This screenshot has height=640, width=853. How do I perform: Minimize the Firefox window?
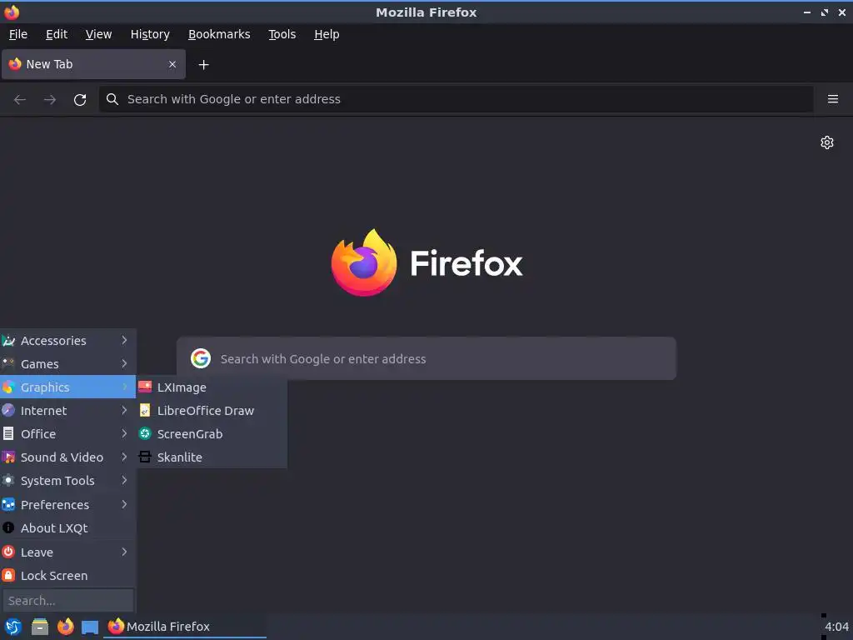pyautogui.click(x=806, y=12)
